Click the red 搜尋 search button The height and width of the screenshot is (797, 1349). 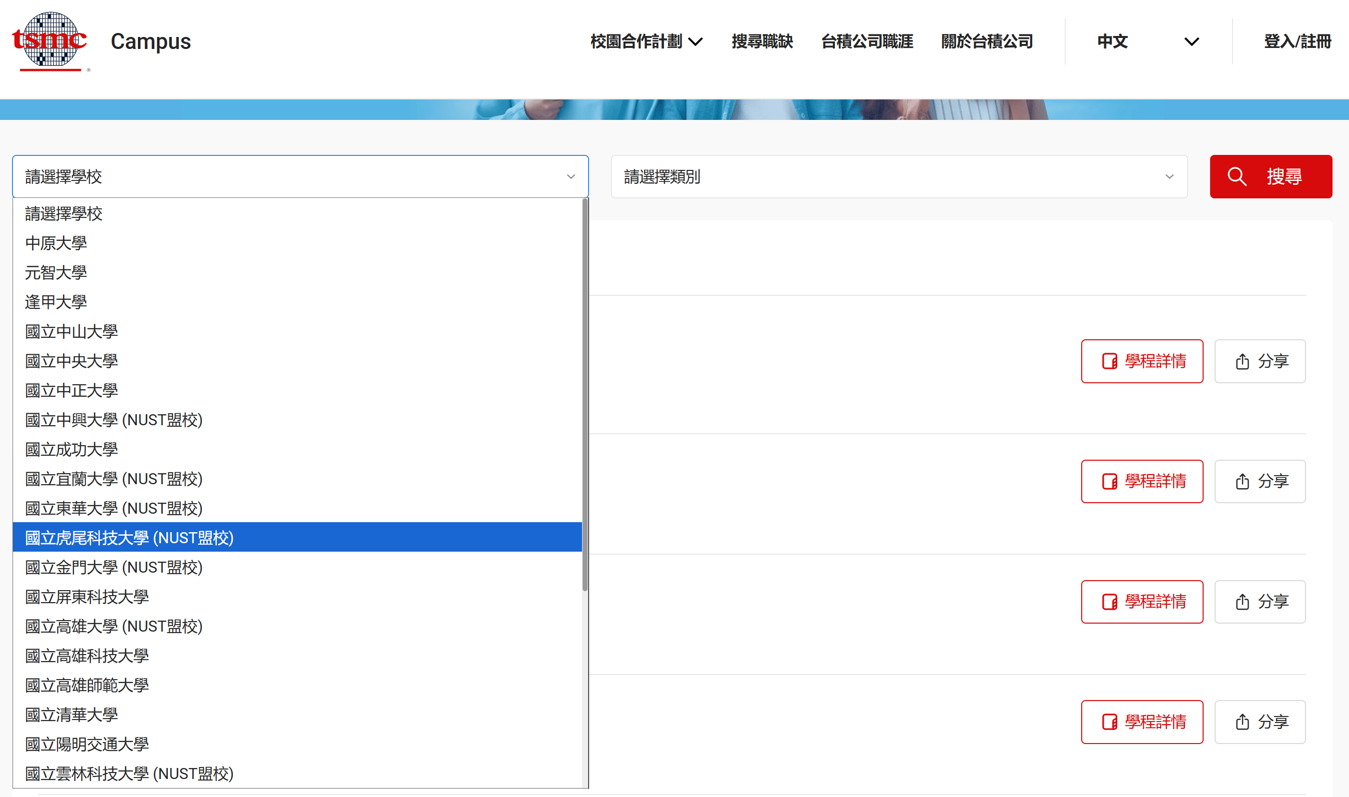(x=1271, y=176)
